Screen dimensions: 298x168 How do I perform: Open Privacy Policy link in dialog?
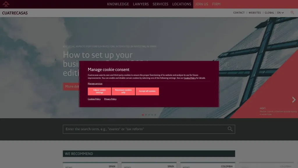110,99
